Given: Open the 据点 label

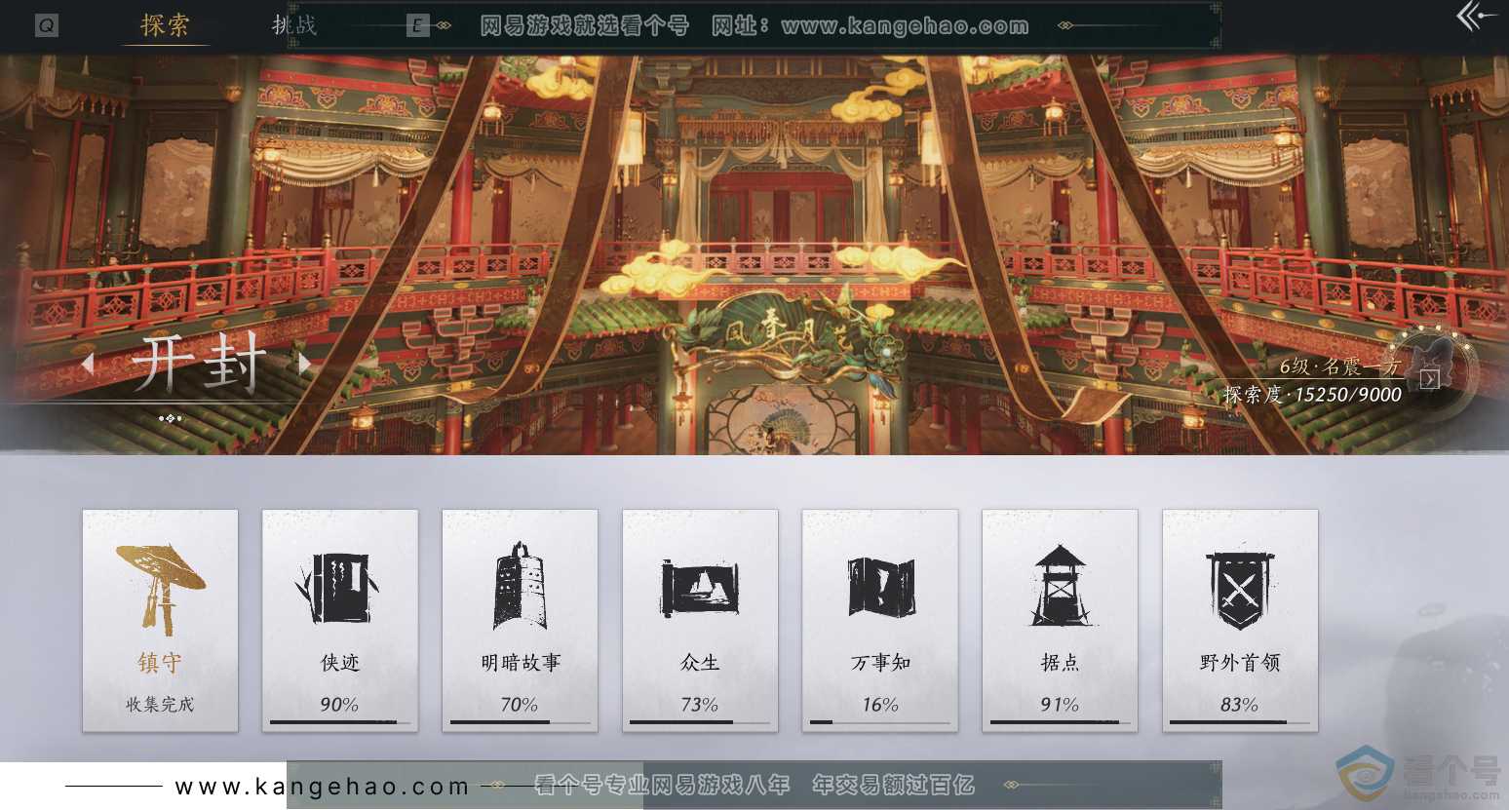Looking at the screenshot, I should coord(1060,663).
